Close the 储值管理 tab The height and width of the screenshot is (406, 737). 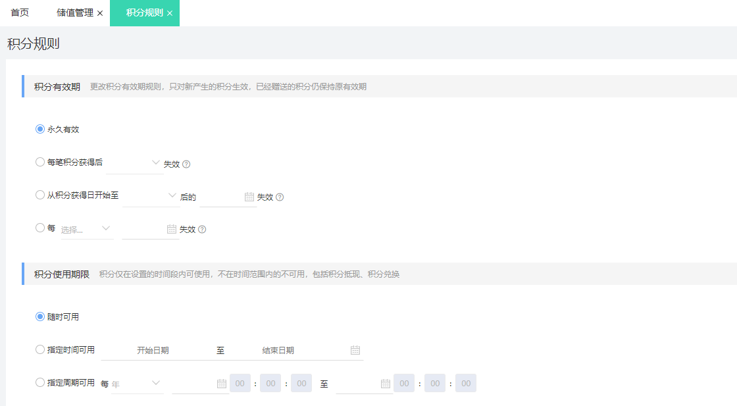100,11
